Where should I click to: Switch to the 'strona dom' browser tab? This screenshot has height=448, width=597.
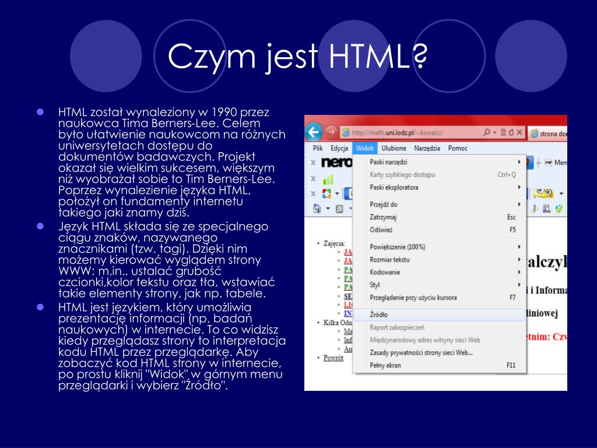547,134
